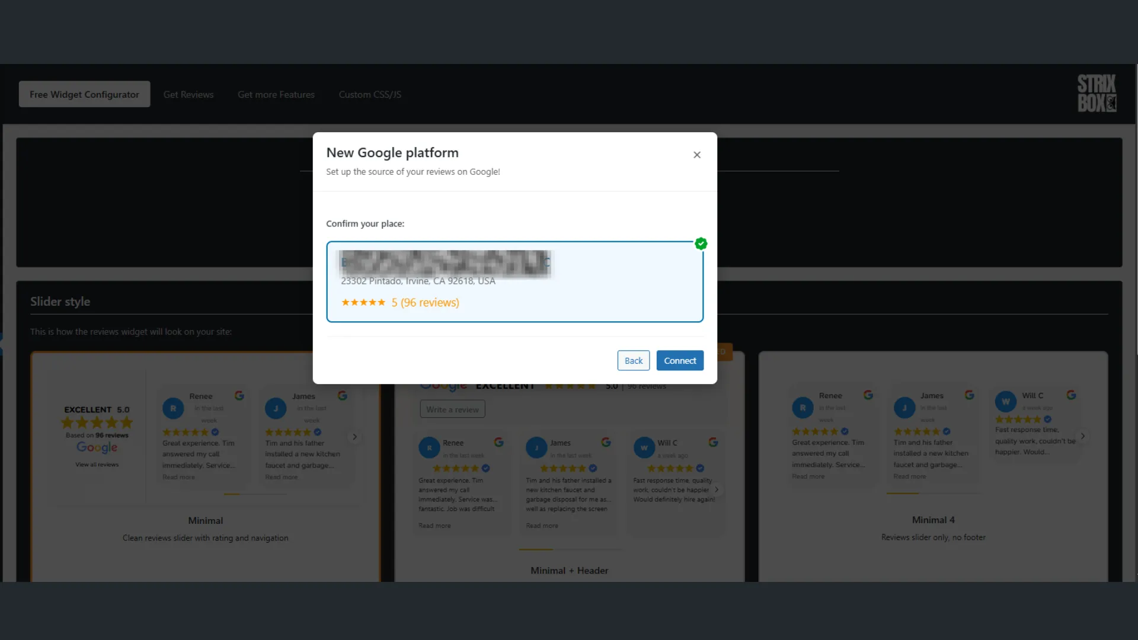Click Google icon on James's Minimal 4 review
The width and height of the screenshot is (1138, 640).
pos(970,395)
